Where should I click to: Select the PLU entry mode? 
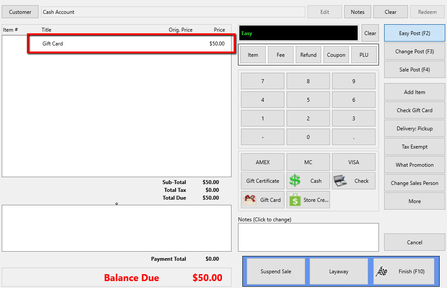[x=364, y=55]
